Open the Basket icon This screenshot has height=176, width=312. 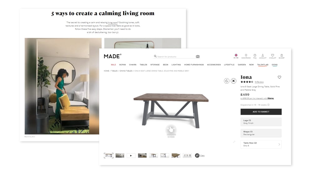point(281,55)
